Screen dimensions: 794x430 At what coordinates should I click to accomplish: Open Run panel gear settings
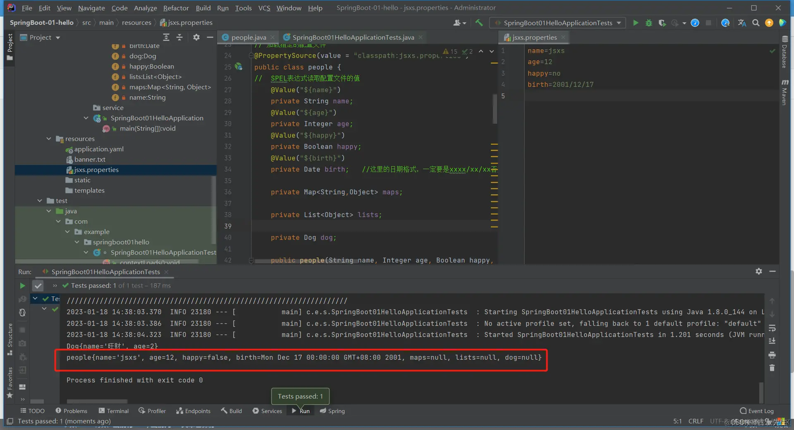coord(759,271)
